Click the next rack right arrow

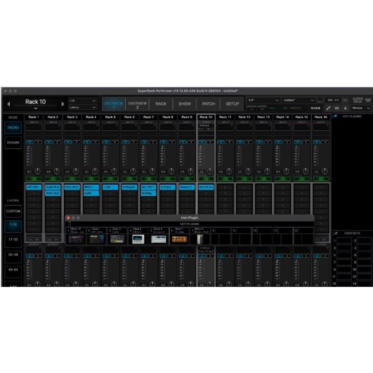pos(63,103)
